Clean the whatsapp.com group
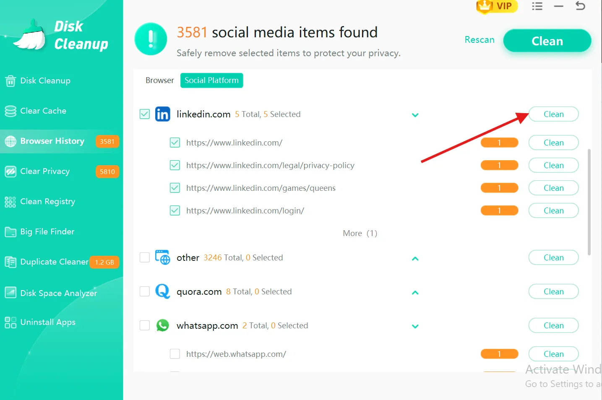The width and height of the screenshot is (602, 400). 553,325
